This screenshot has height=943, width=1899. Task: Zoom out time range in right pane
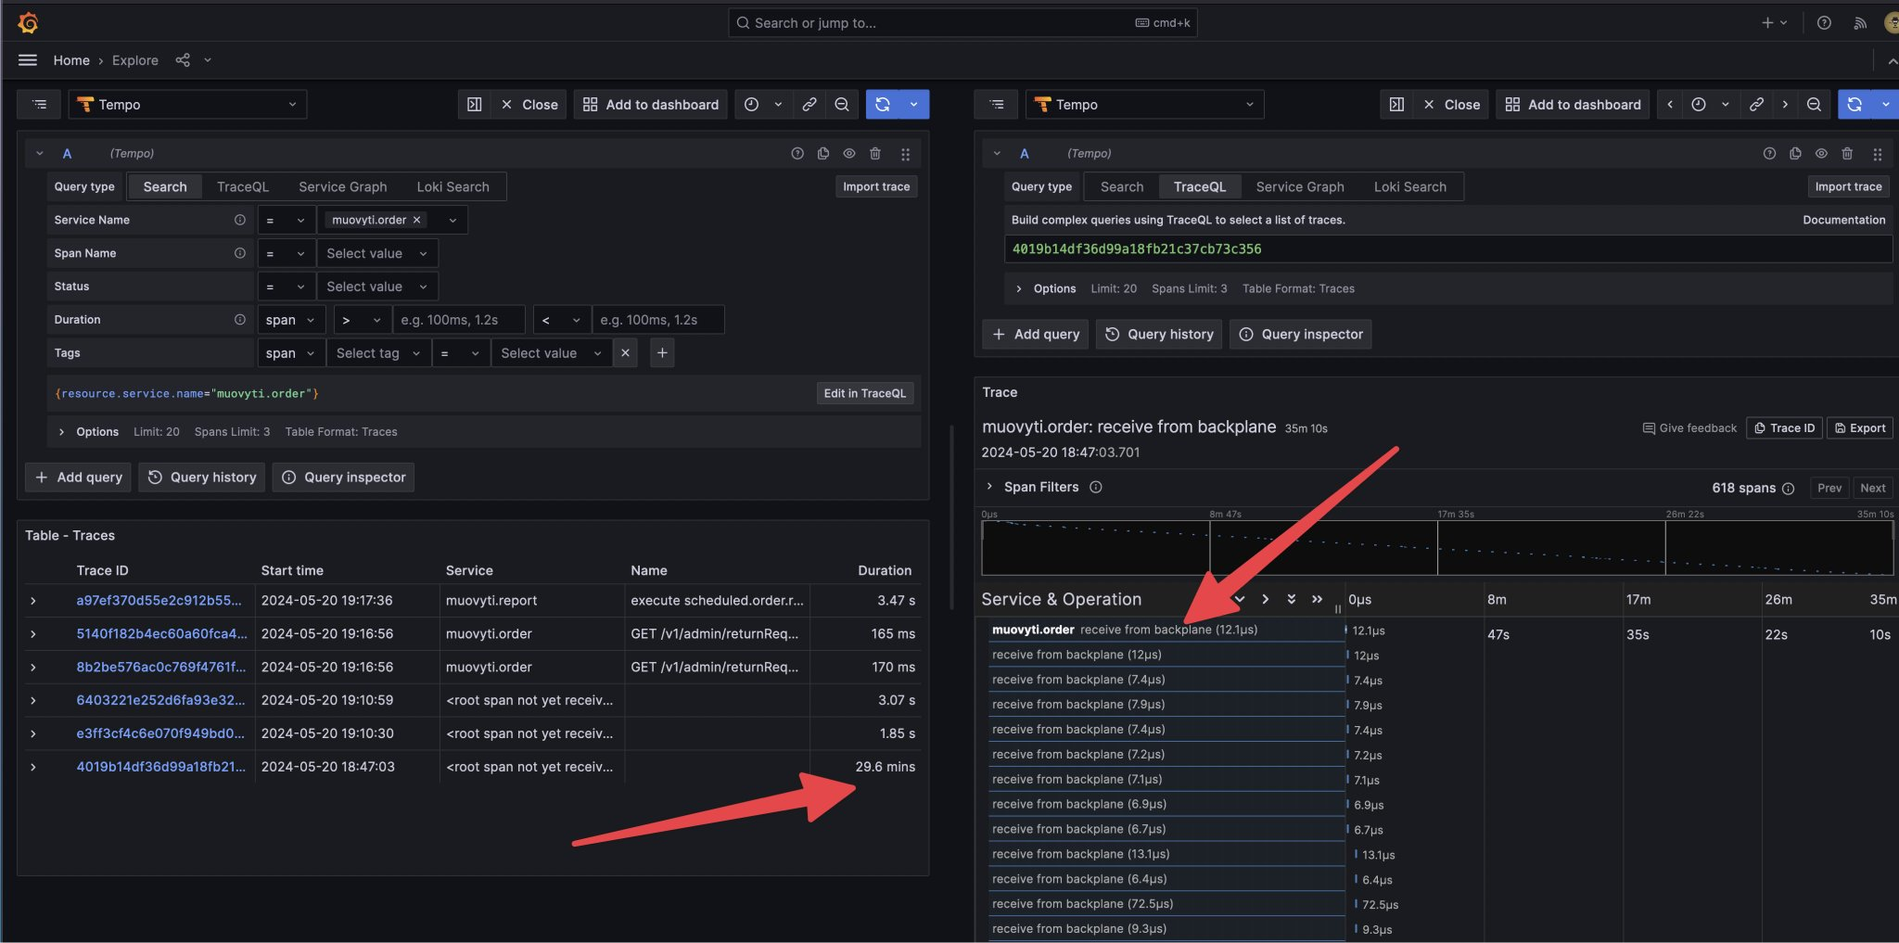click(1814, 105)
